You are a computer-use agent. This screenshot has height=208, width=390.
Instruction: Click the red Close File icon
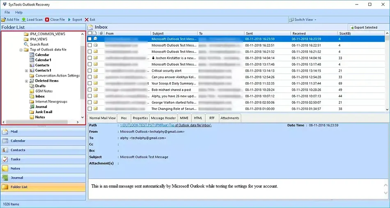pos(47,20)
